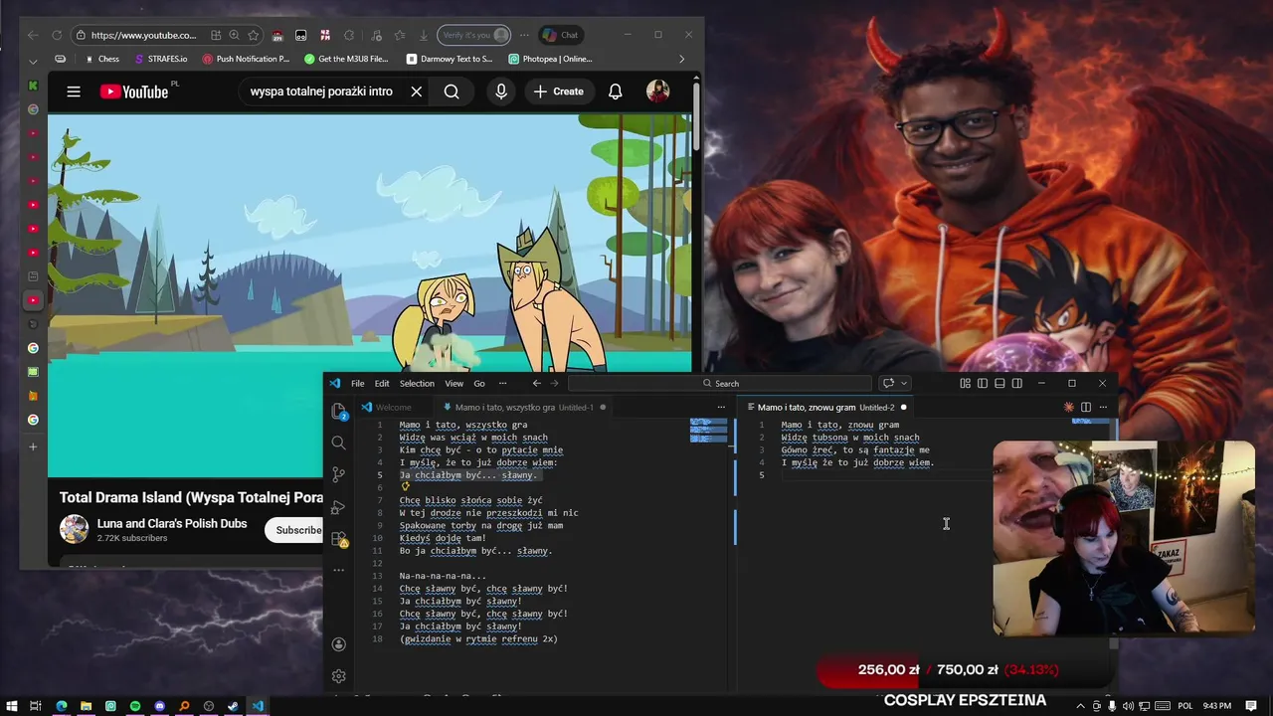Open left editor group more actions
The image size is (1273, 716).
coord(722,407)
